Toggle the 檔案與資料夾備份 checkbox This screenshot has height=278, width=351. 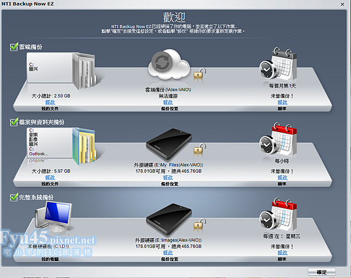14,122
